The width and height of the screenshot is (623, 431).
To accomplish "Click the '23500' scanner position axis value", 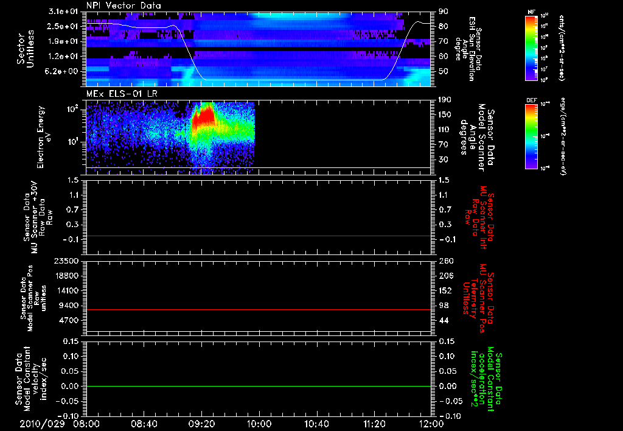I will coord(66,261).
